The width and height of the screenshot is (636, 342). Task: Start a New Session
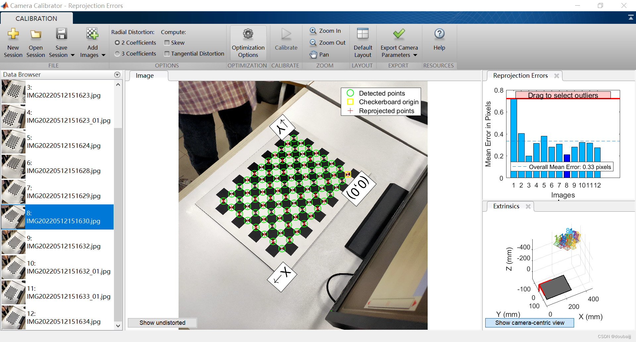pos(13,42)
